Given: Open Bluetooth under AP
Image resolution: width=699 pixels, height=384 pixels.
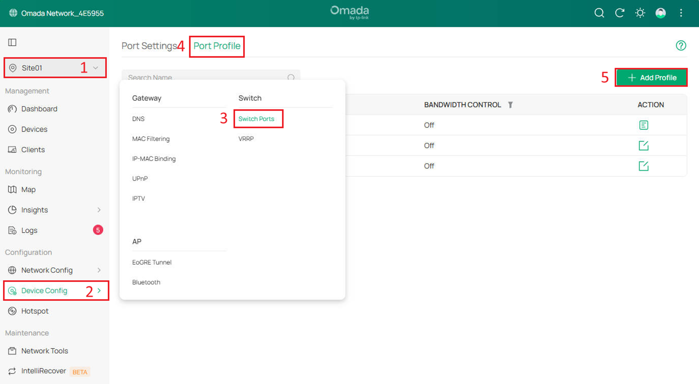Looking at the screenshot, I should (146, 282).
